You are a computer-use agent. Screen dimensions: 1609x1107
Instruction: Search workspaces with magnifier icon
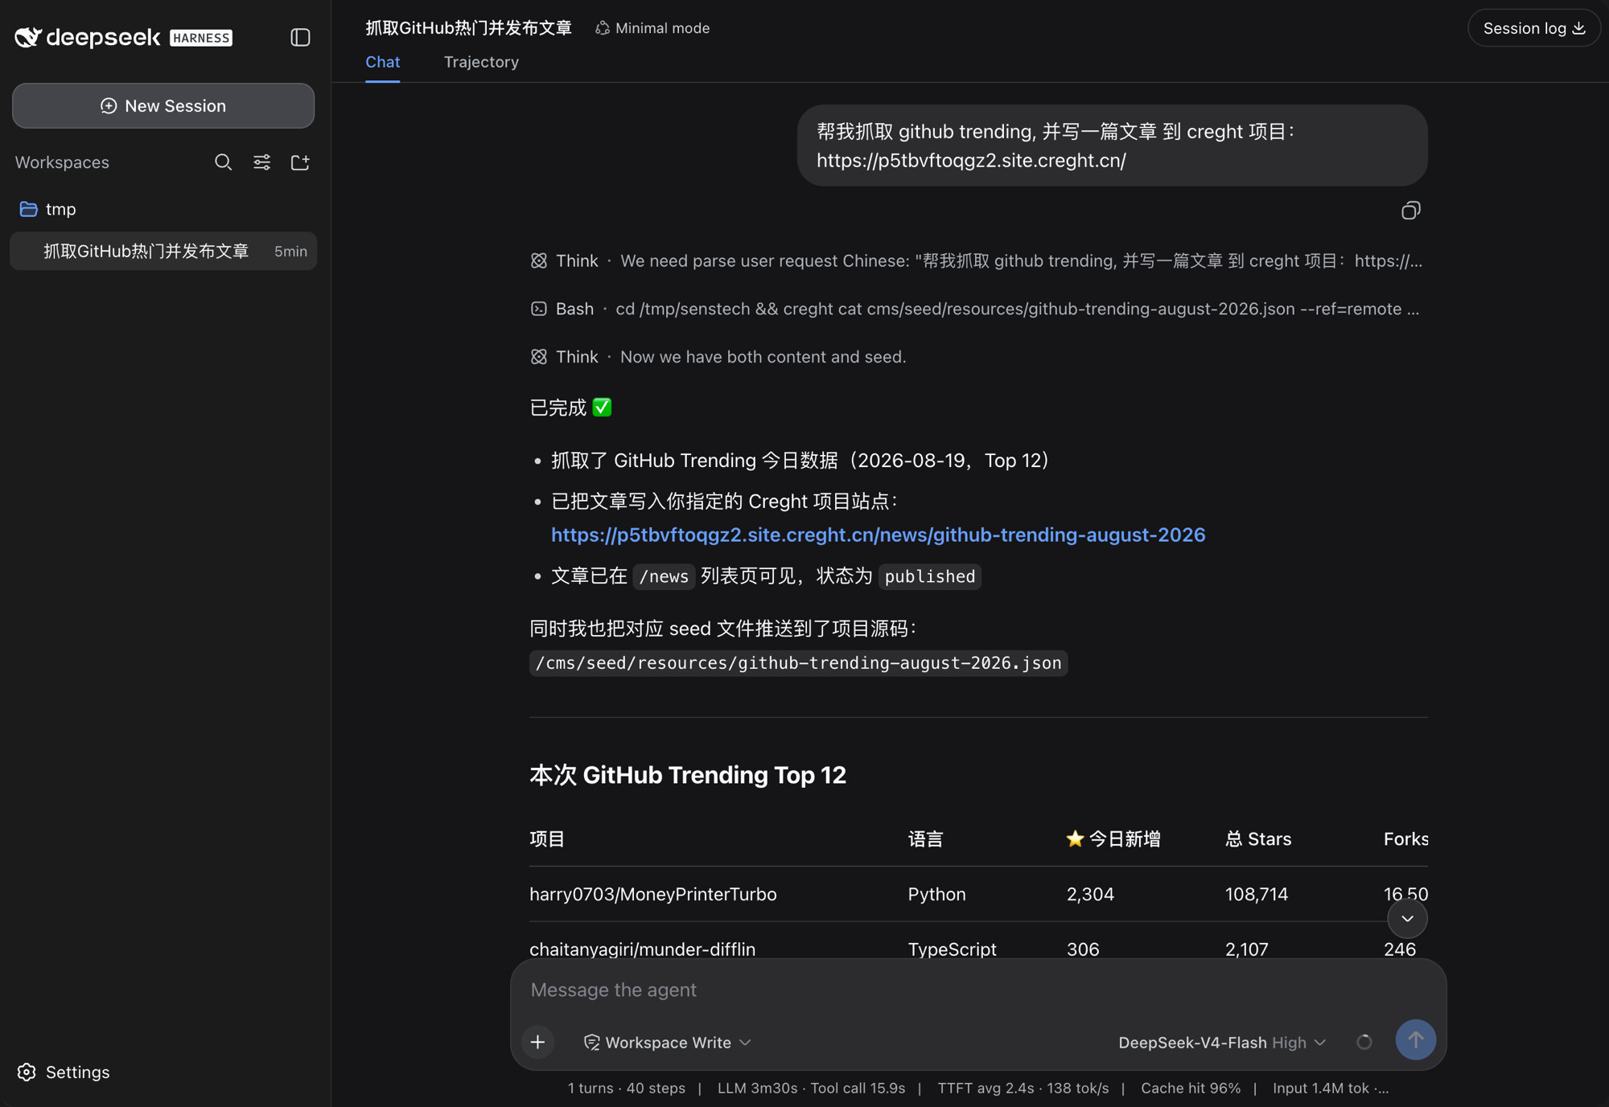pos(223,162)
